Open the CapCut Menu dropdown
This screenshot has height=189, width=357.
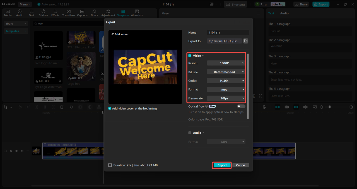25,4
